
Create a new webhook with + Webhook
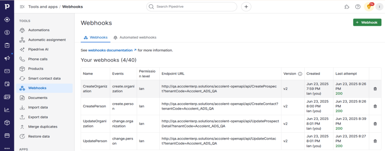click(x=367, y=22)
